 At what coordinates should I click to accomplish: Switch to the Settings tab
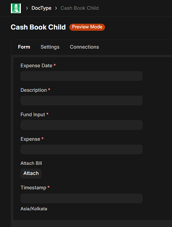click(x=50, y=47)
